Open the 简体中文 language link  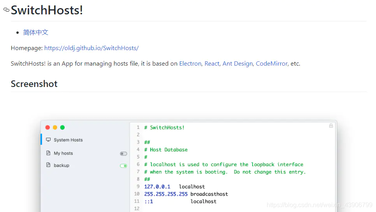(x=36, y=32)
